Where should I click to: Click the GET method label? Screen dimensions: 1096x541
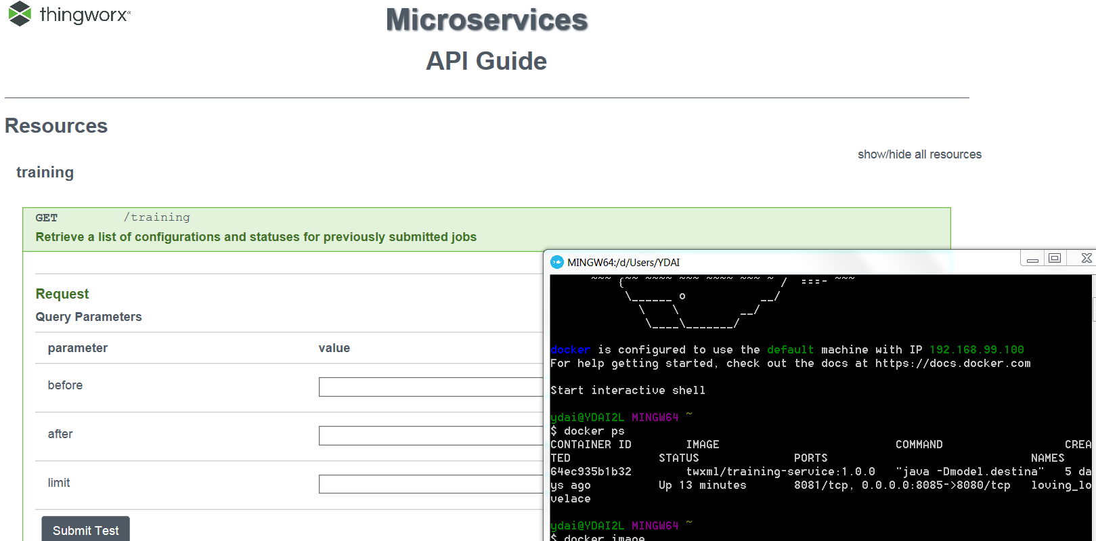coord(47,218)
